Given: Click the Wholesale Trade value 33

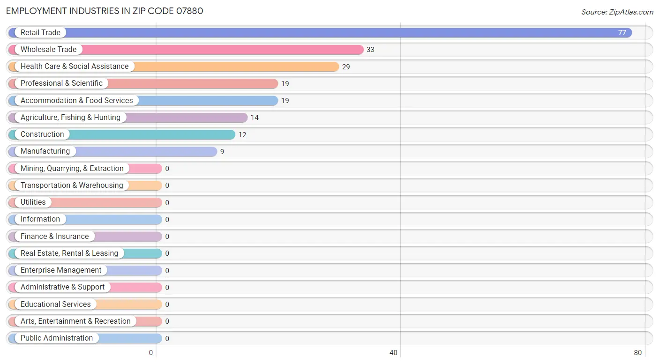Looking at the screenshot, I should [370, 50].
